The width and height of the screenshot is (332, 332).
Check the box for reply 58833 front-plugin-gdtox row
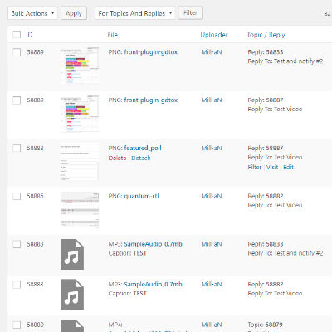(x=17, y=52)
